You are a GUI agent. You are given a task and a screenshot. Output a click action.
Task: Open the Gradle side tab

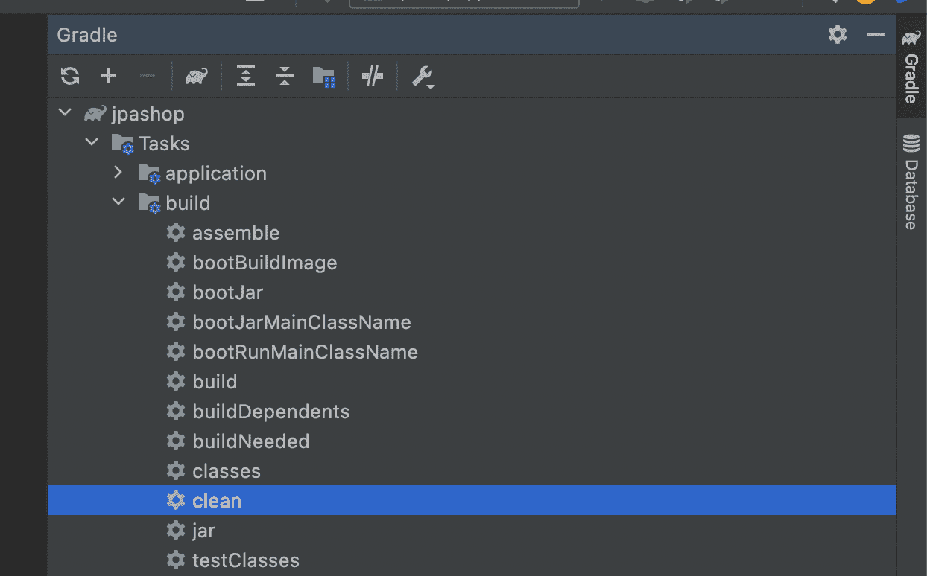911,67
